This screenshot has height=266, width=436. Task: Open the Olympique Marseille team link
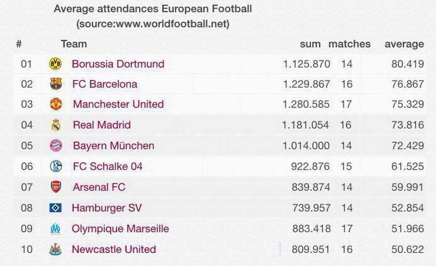(120, 229)
